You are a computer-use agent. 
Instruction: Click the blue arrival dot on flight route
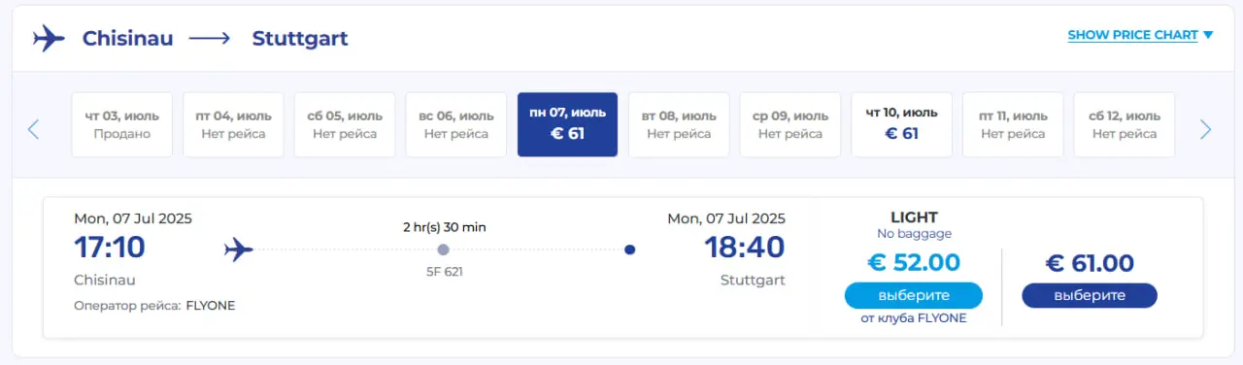click(630, 249)
